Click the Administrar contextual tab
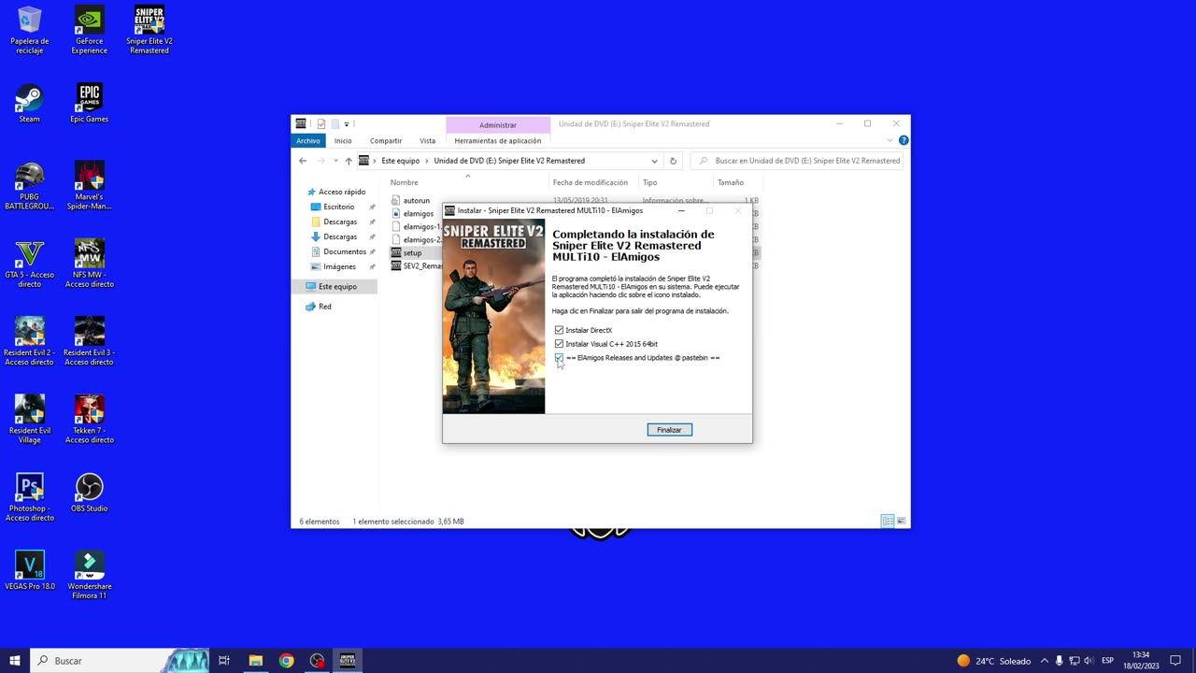This screenshot has width=1196, height=673. coord(498,124)
